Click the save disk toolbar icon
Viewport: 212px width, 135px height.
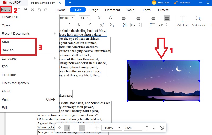coord(25,10)
